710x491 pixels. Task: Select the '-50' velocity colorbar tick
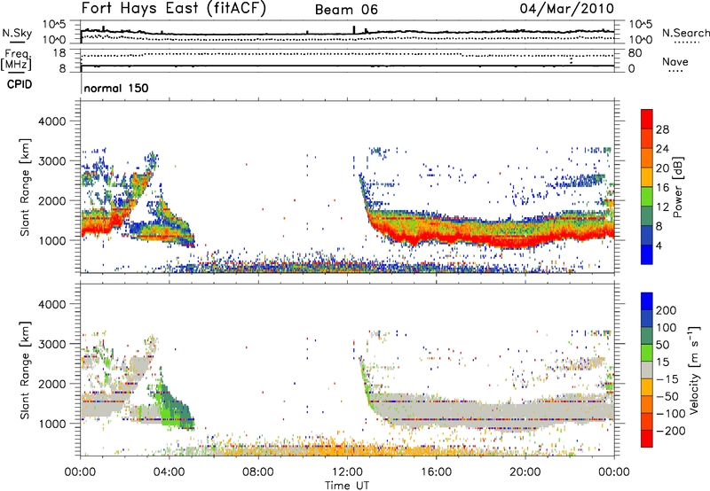(667, 396)
